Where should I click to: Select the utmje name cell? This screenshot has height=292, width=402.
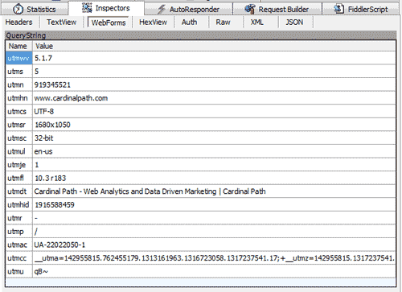[19, 165]
